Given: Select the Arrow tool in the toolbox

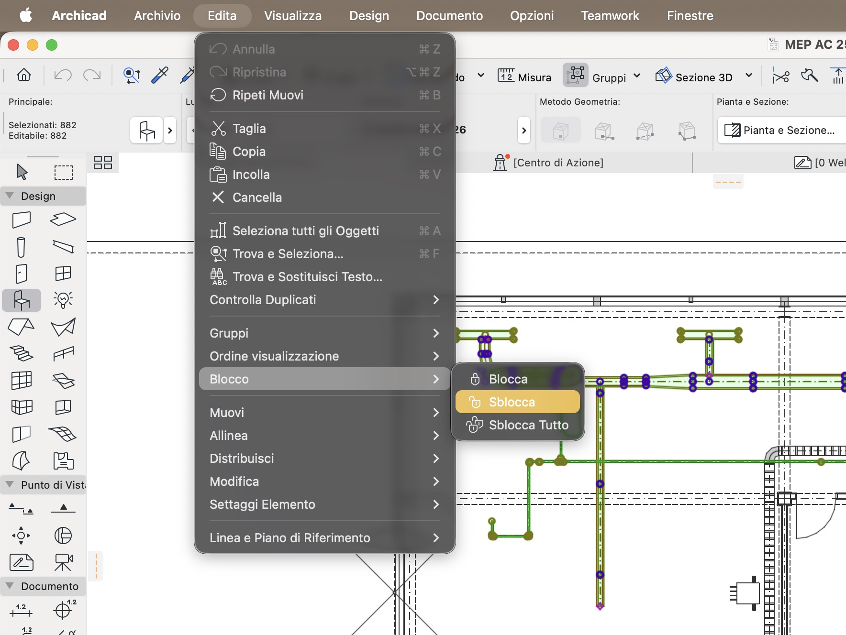Looking at the screenshot, I should (22, 172).
